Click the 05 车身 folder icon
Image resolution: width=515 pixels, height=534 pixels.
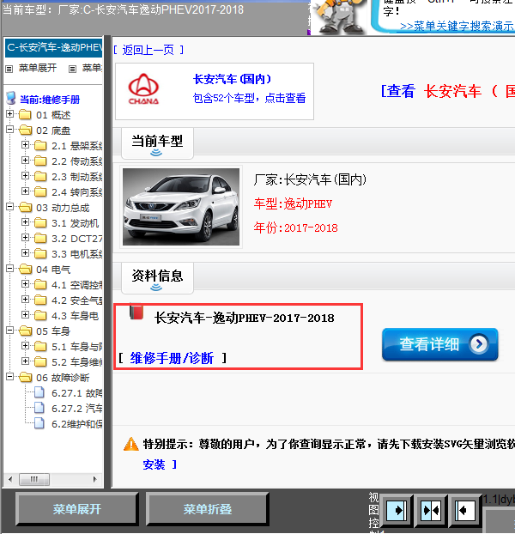point(25,331)
